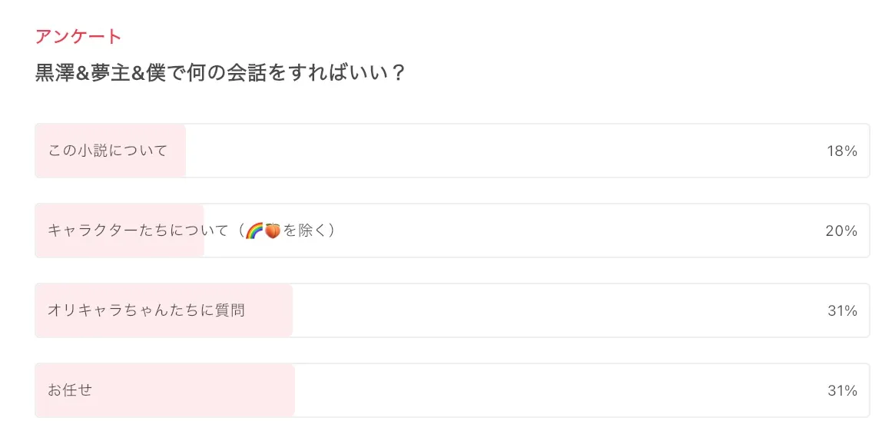Click the peach emoji in the second option
Viewport: 895px width, 441px height.
273,230
